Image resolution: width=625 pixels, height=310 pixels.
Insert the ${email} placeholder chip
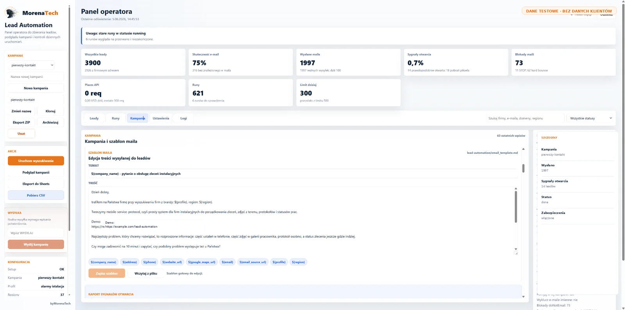click(x=227, y=262)
